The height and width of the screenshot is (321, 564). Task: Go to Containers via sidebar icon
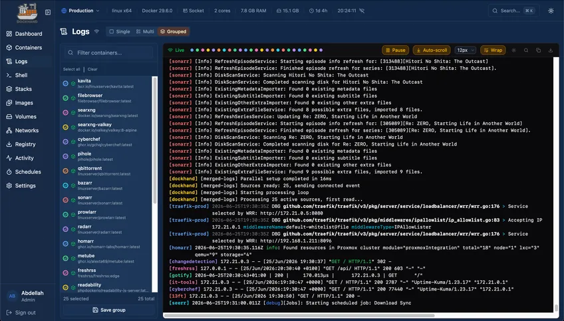(x=9, y=47)
